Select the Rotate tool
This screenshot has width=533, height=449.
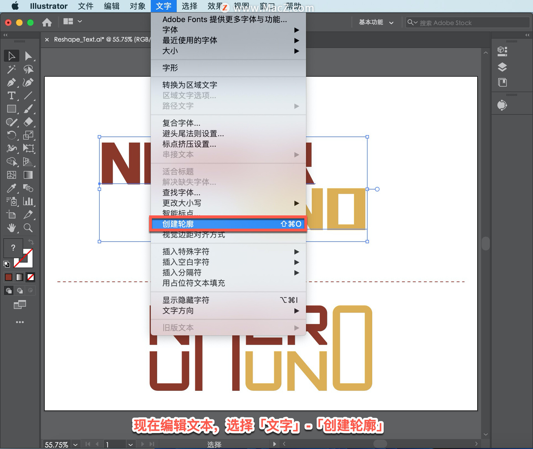(11, 135)
